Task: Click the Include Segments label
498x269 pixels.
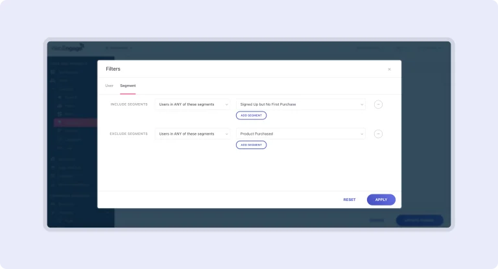Action: coord(129,104)
